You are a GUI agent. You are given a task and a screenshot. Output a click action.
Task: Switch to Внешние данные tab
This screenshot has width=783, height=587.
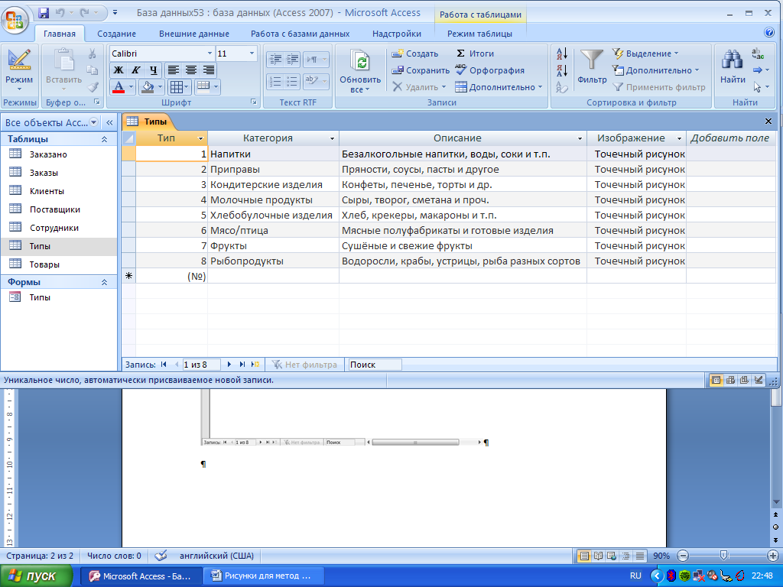194,34
